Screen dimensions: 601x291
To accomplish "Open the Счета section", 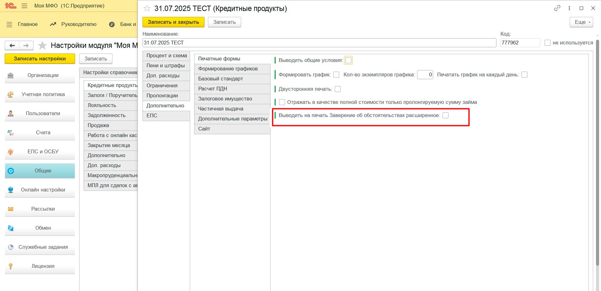I will point(40,133).
